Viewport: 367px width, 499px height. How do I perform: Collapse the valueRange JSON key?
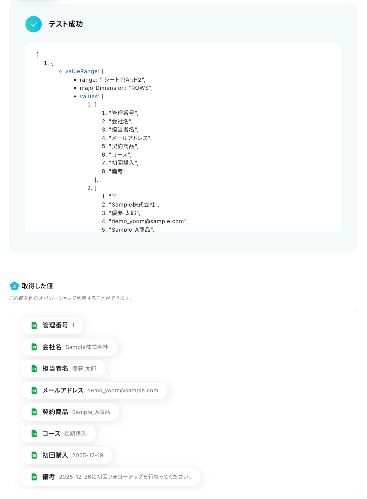pos(81,71)
